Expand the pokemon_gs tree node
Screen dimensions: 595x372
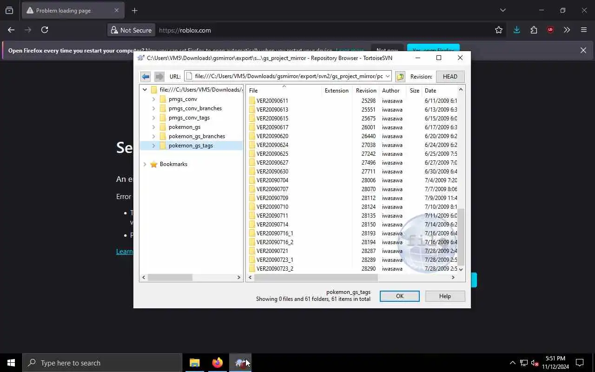(154, 127)
